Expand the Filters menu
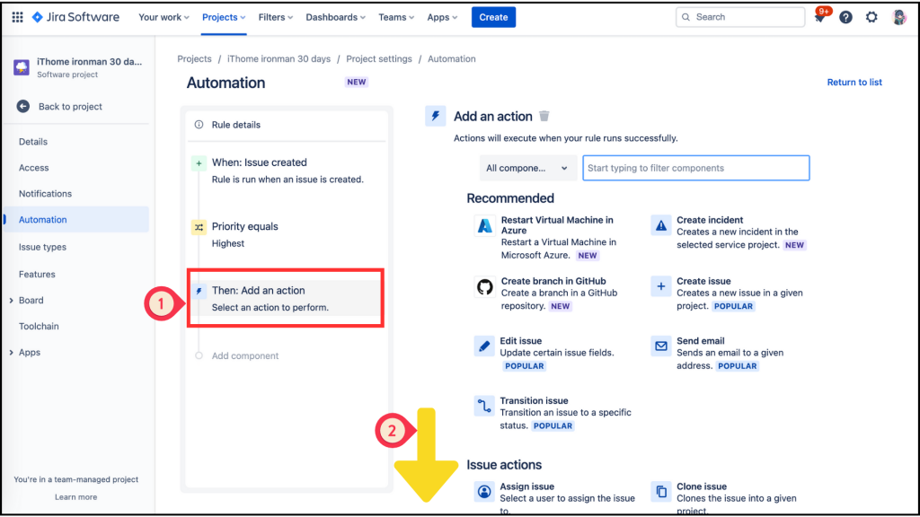Image resolution: width=920 pixels, height=517 pixels. (275, 18)
